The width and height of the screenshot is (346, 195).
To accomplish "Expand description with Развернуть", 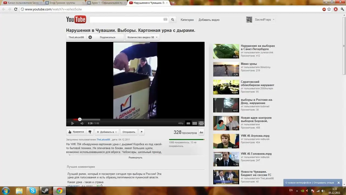I will coord(135,157).
